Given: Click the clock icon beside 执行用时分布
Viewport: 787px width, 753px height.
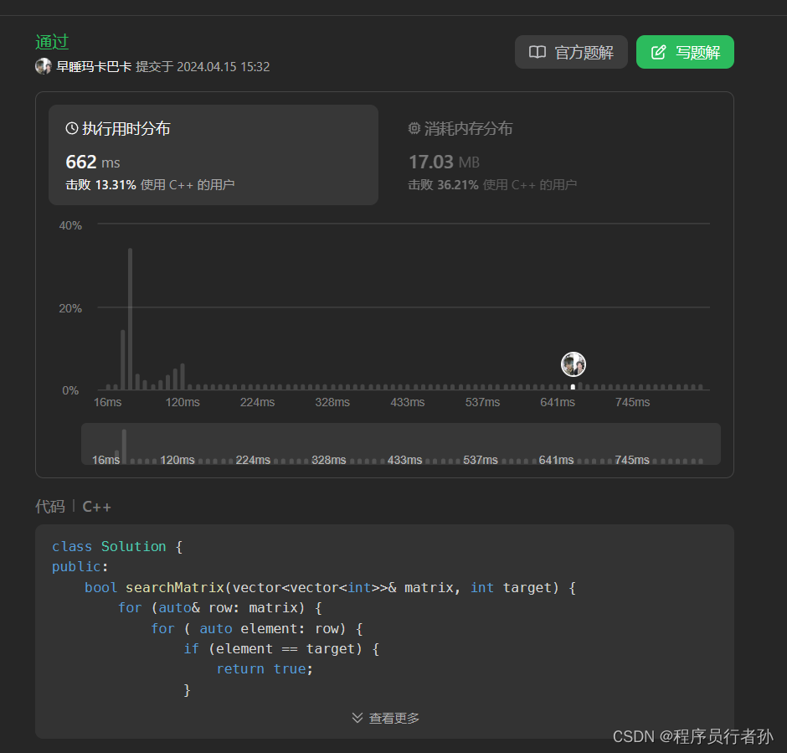Looking at the screenshot, I should coord(71,128).
